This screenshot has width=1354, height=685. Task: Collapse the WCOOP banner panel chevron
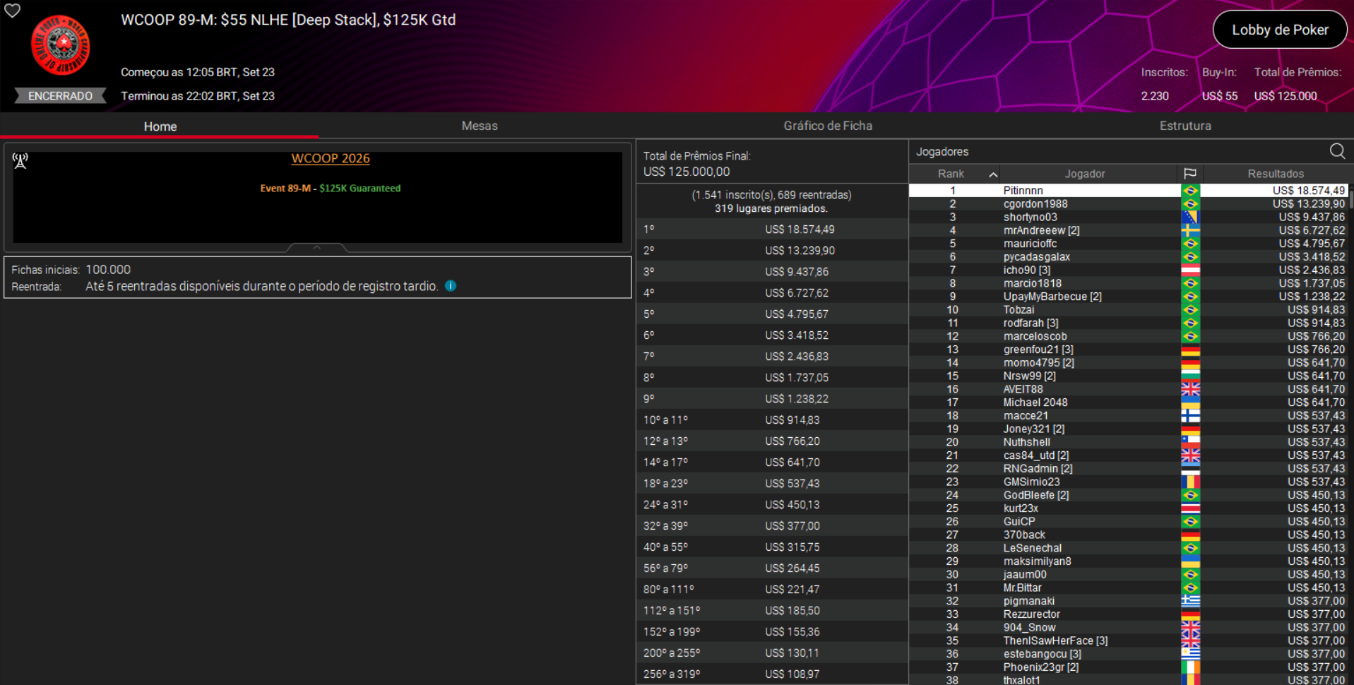pos(316,247)
